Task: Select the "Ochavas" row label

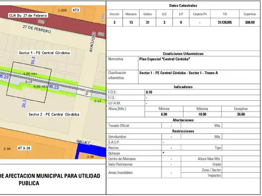Action: 114,154
